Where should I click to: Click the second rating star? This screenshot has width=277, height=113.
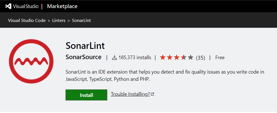(x=170, y=57)
